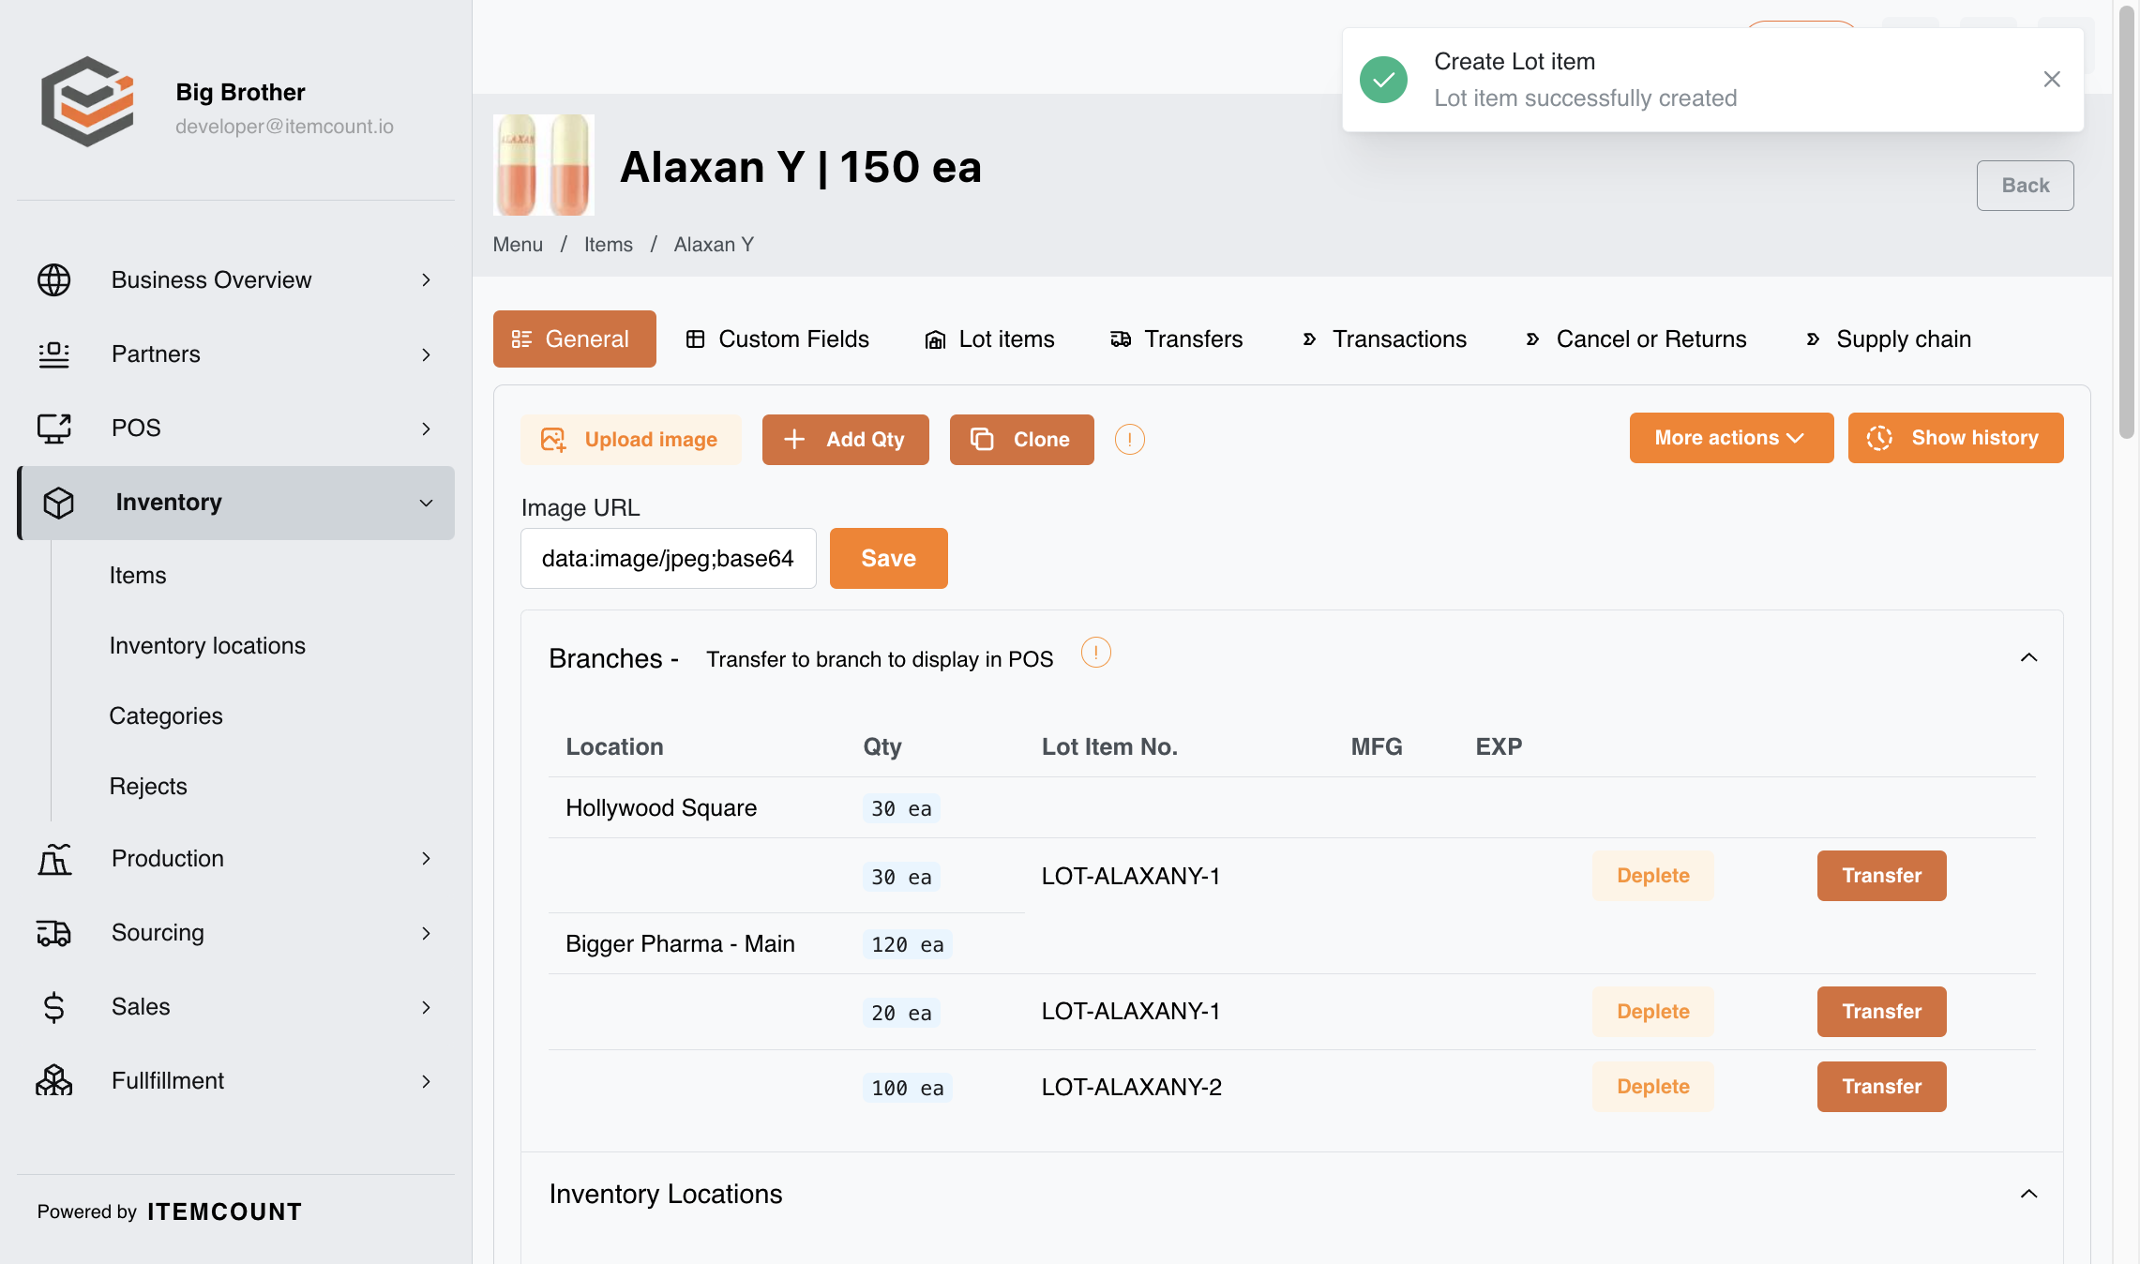The width and height of the screenshot is (2140, 1264).
Task: Open Inventory locations in sidebar
Action: [x=207, y=645]
